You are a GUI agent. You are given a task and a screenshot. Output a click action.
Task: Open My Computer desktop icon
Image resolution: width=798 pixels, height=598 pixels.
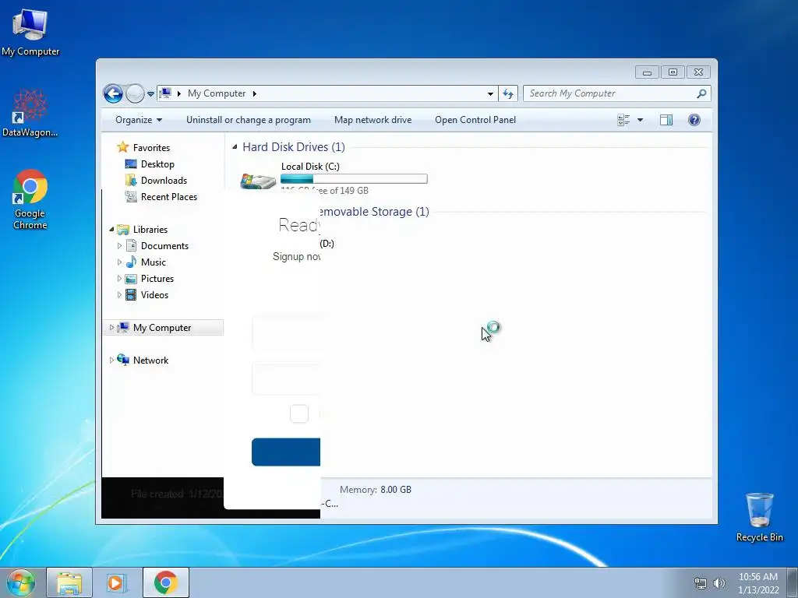(x=30, y=33)
